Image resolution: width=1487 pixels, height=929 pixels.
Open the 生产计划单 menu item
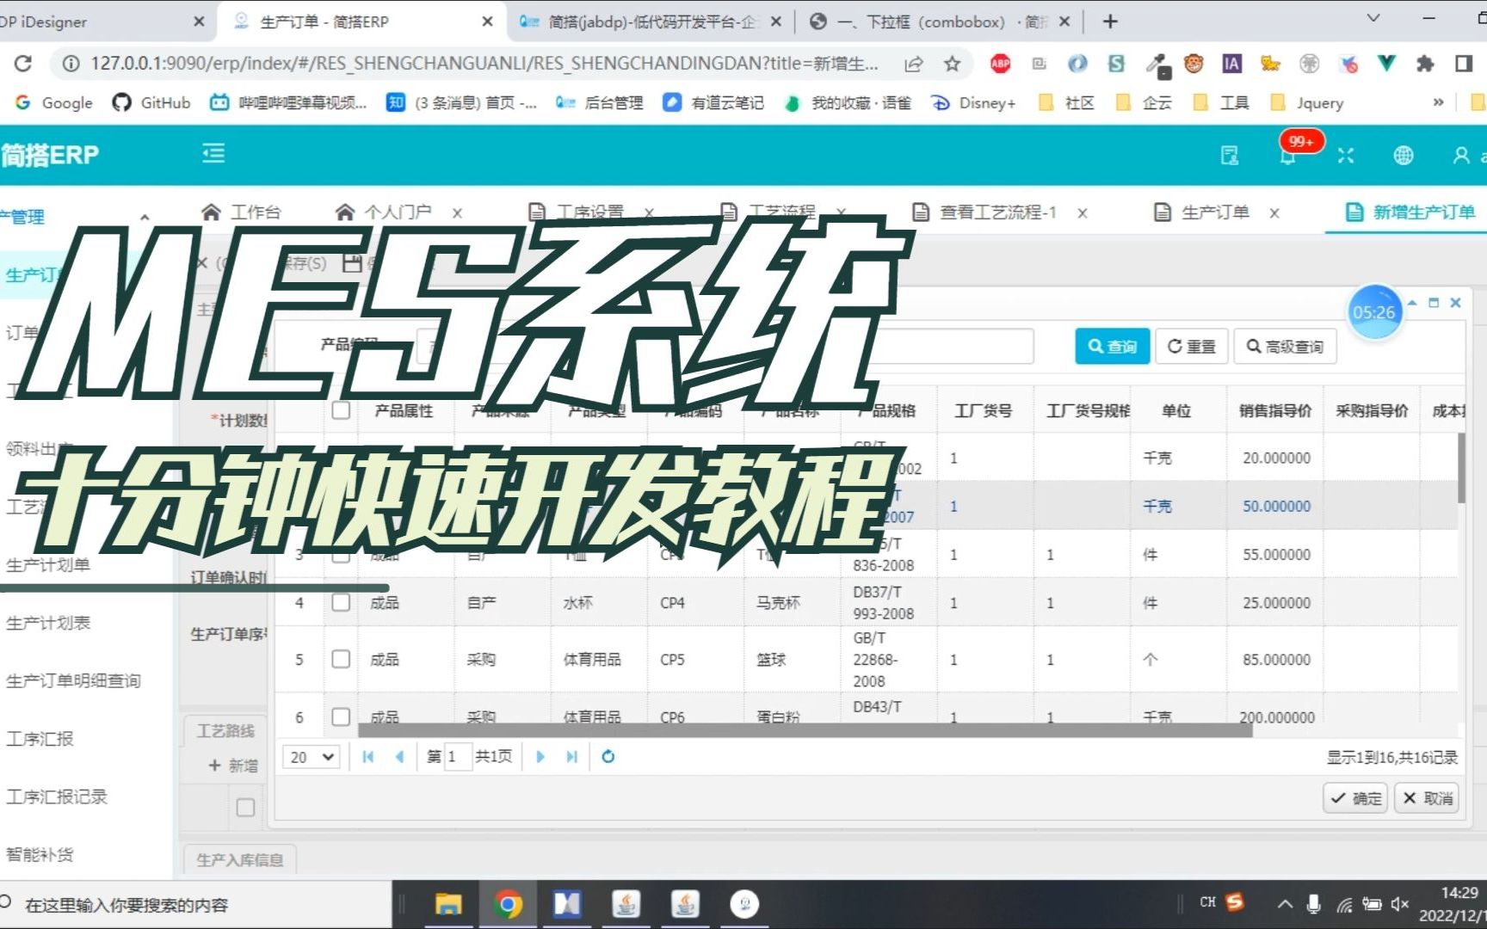click(x=47, y=565)
